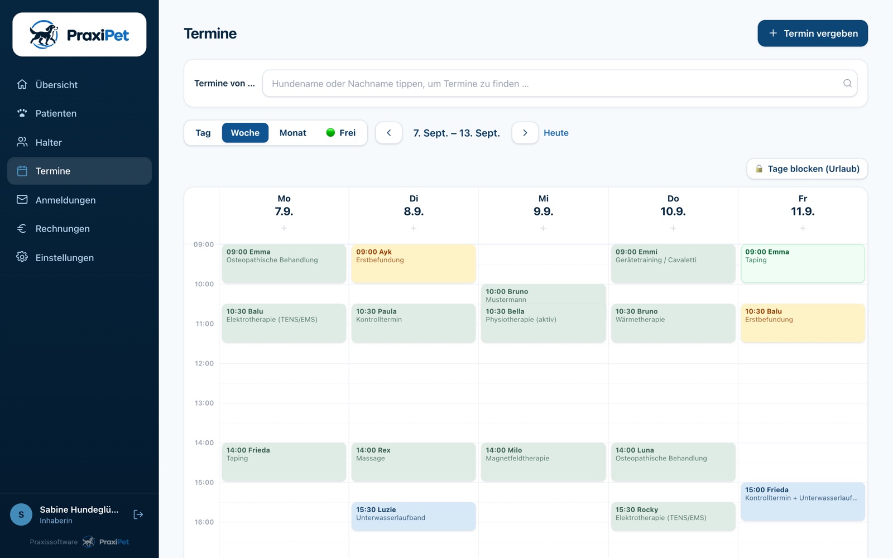Open the 15:30 Rocky Elektrotherapie appointment
Screen dimensions: 893x558
pos(673,516)
